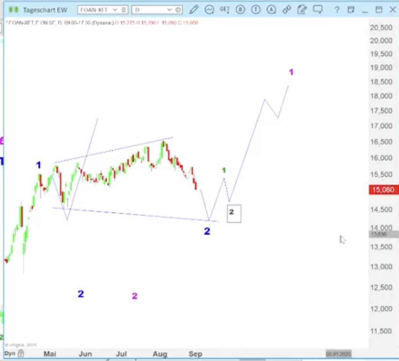Image resolution: width=399 pixels, height=361 pixels.
Task: Click the Aug label on time axis
Action: pyautogui.click(x=160, y=354)
